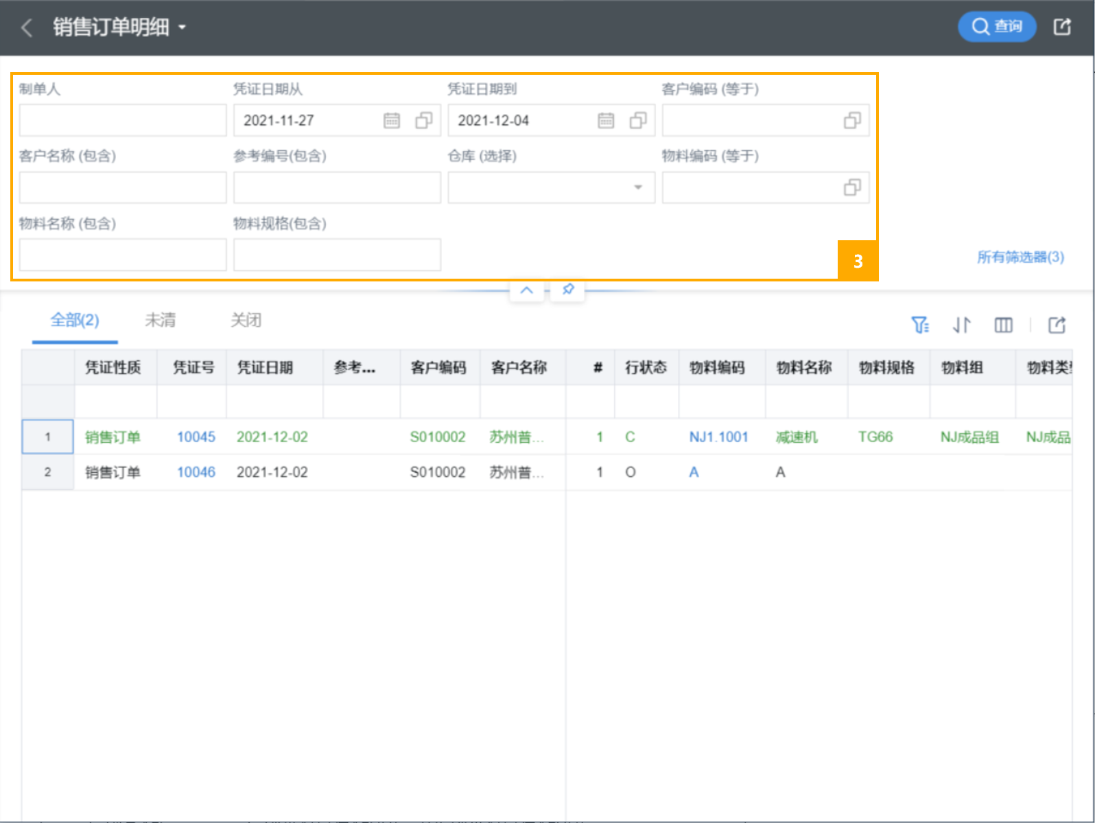
Task: Open the calendar for 凭证日期从
Action: coord(392,120)
